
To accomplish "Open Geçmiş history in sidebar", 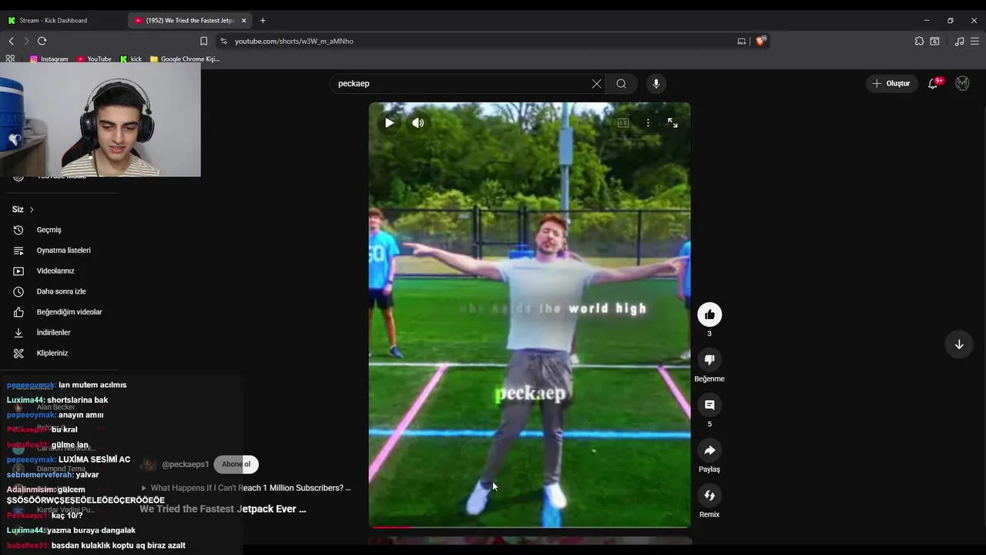I will [x=49, y=230].
